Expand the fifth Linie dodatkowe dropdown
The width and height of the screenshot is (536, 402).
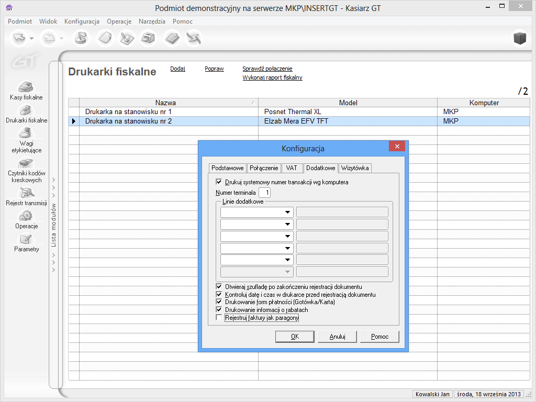pyautogui.click(x=287, y=260)
